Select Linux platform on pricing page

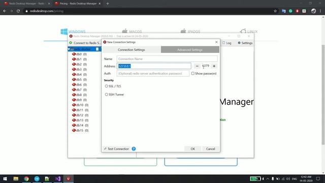[249, 32]
